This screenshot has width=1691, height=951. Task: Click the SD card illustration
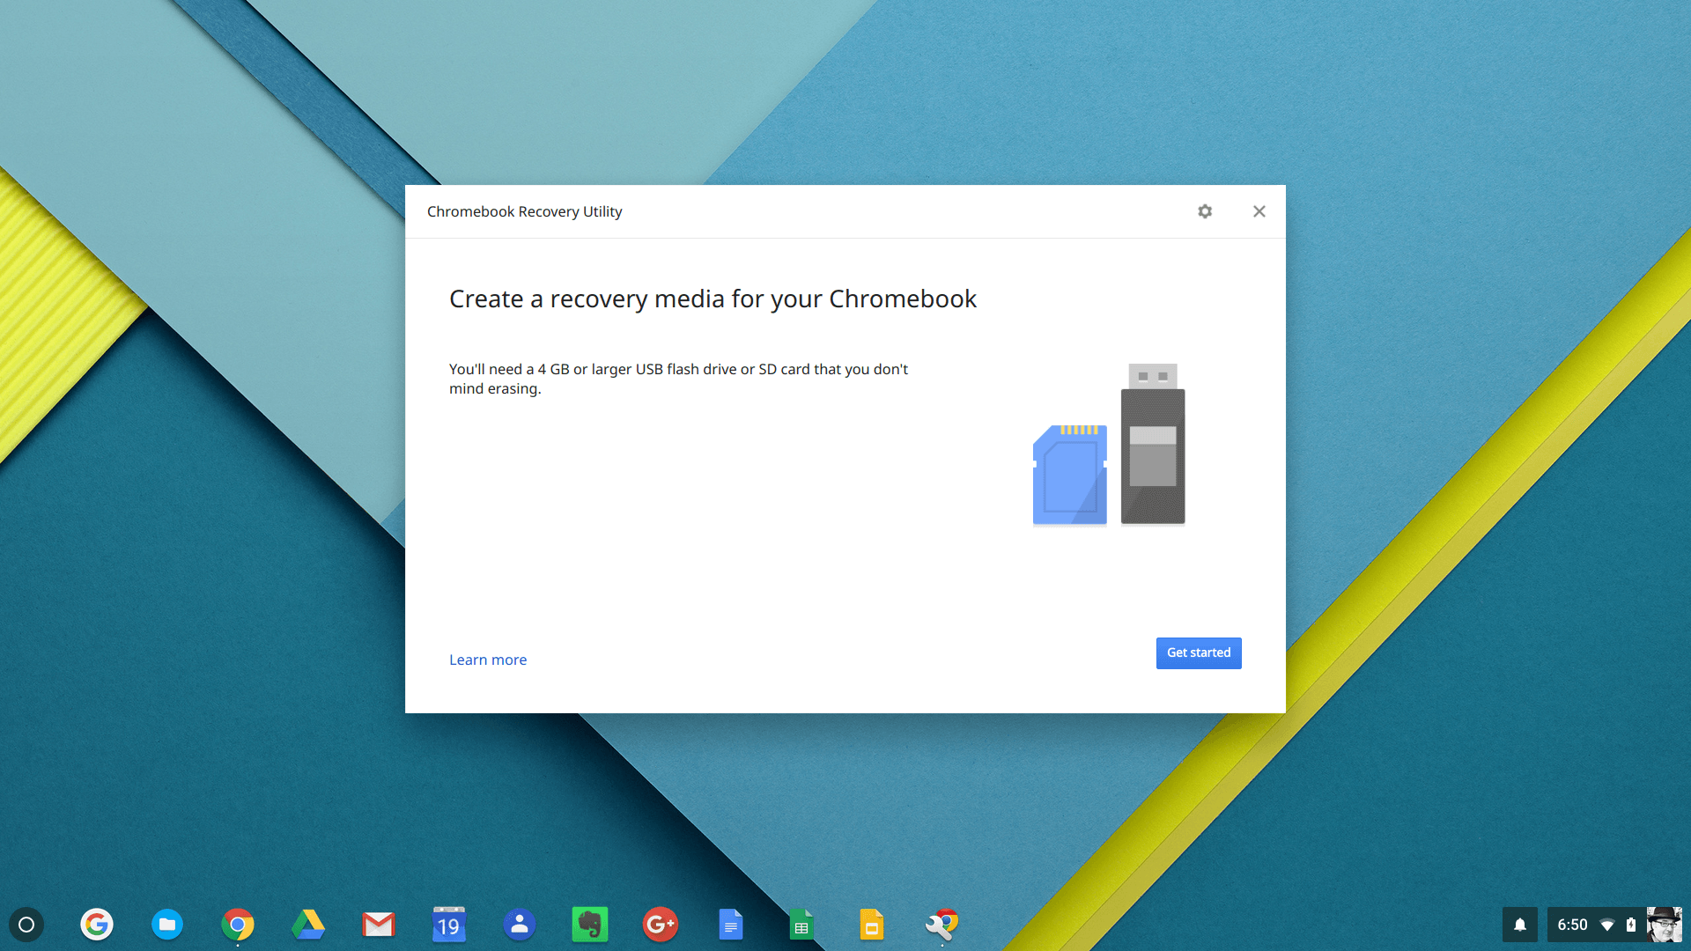1070,475
